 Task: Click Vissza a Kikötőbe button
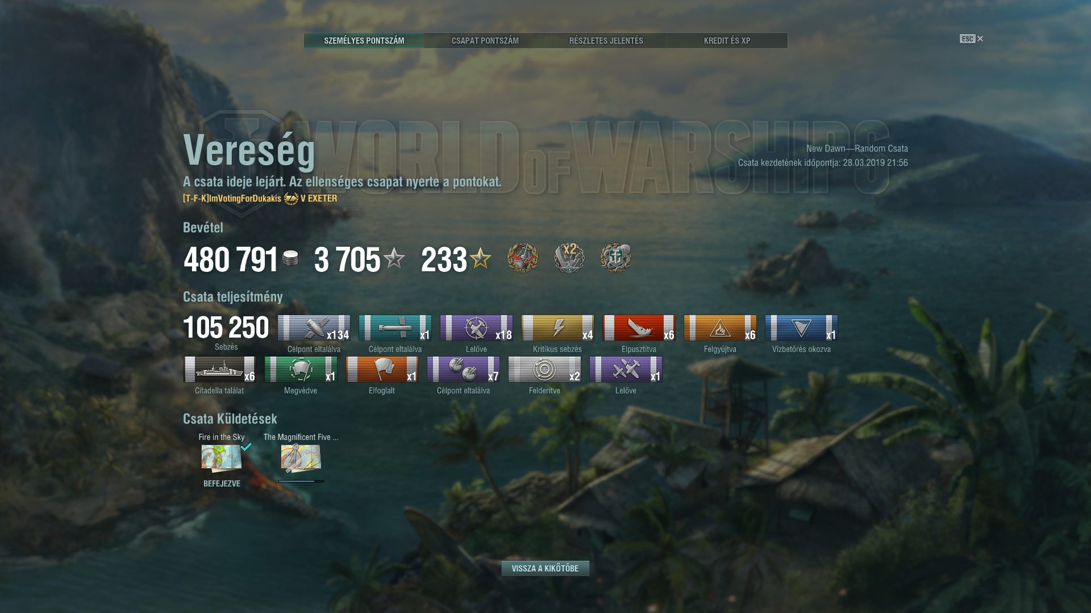click(545, 568)
